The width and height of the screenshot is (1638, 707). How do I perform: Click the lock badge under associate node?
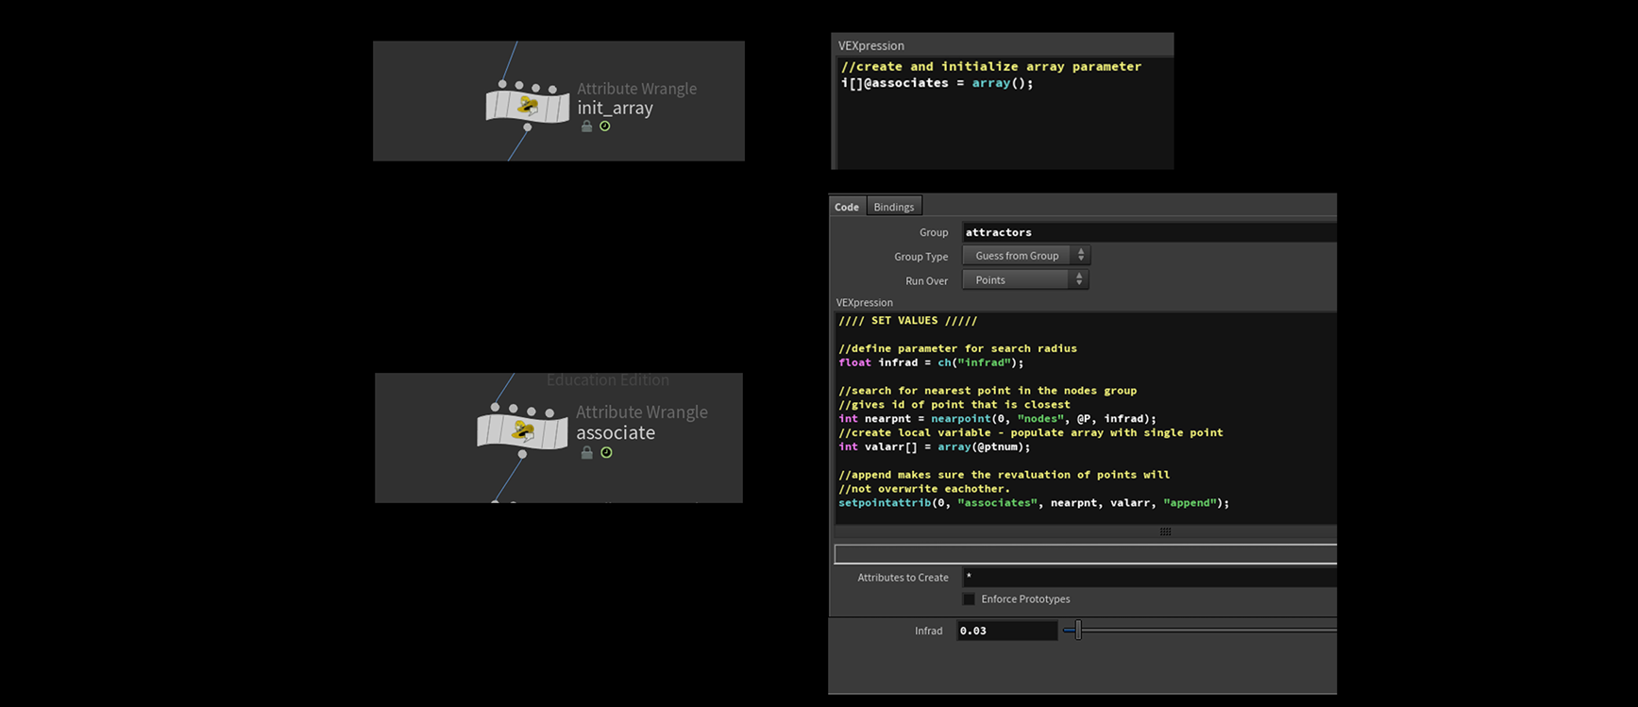tap(586, 453)
